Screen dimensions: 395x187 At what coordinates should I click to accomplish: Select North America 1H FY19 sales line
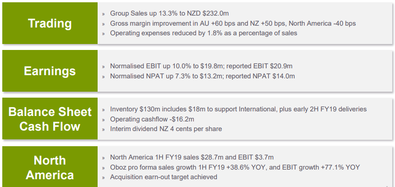click(x=192, y=157)
